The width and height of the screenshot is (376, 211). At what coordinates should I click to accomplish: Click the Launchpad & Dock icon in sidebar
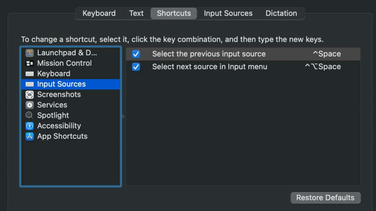pos(30,53)
